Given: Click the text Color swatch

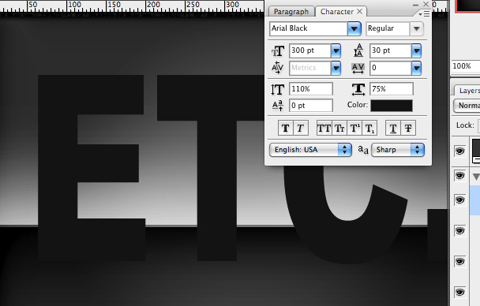Looking at the screenshot, I should coord(392,106).
